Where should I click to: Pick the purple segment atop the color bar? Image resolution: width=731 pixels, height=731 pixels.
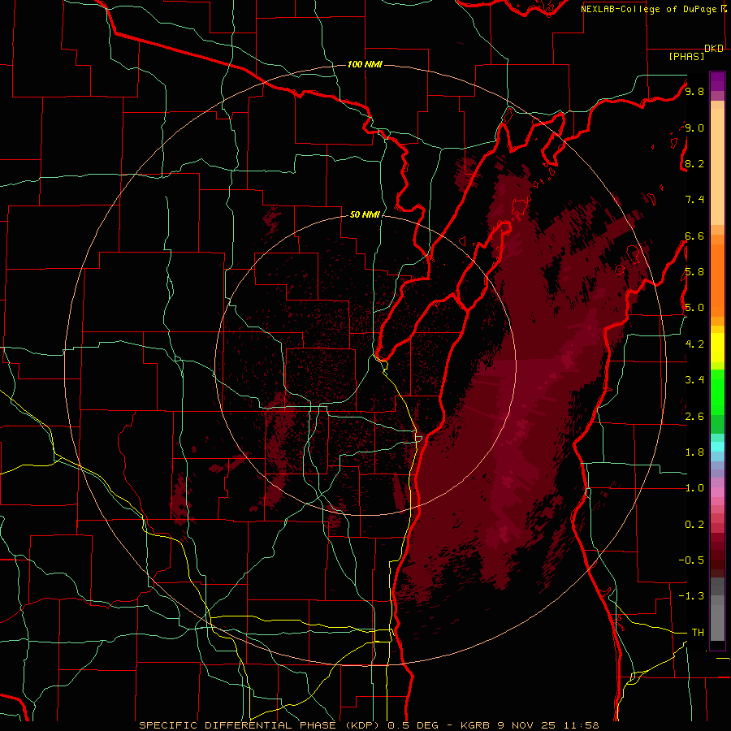point(717,81)
